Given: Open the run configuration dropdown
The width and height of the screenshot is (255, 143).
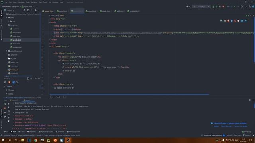Looking at the screenshot, I should (x=201, y=6).
